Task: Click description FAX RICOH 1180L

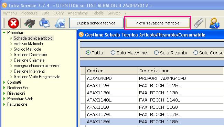Action: pyautogui.click(x=180, y=122)
